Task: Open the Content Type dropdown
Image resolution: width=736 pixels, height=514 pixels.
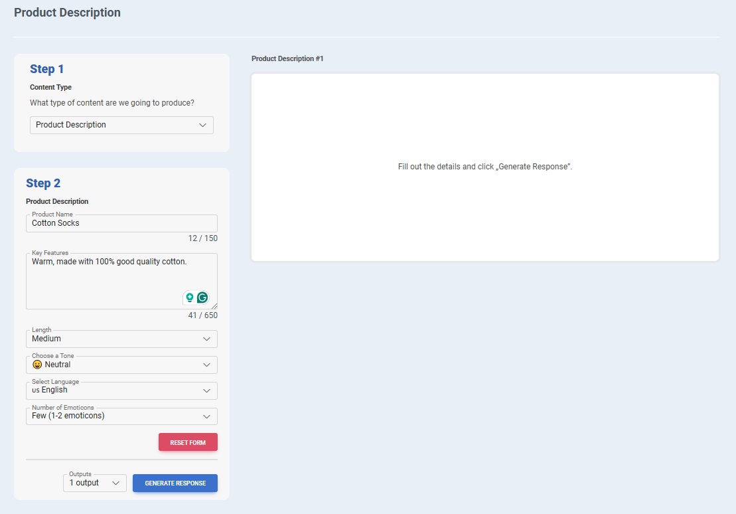Action: point(121,125)
